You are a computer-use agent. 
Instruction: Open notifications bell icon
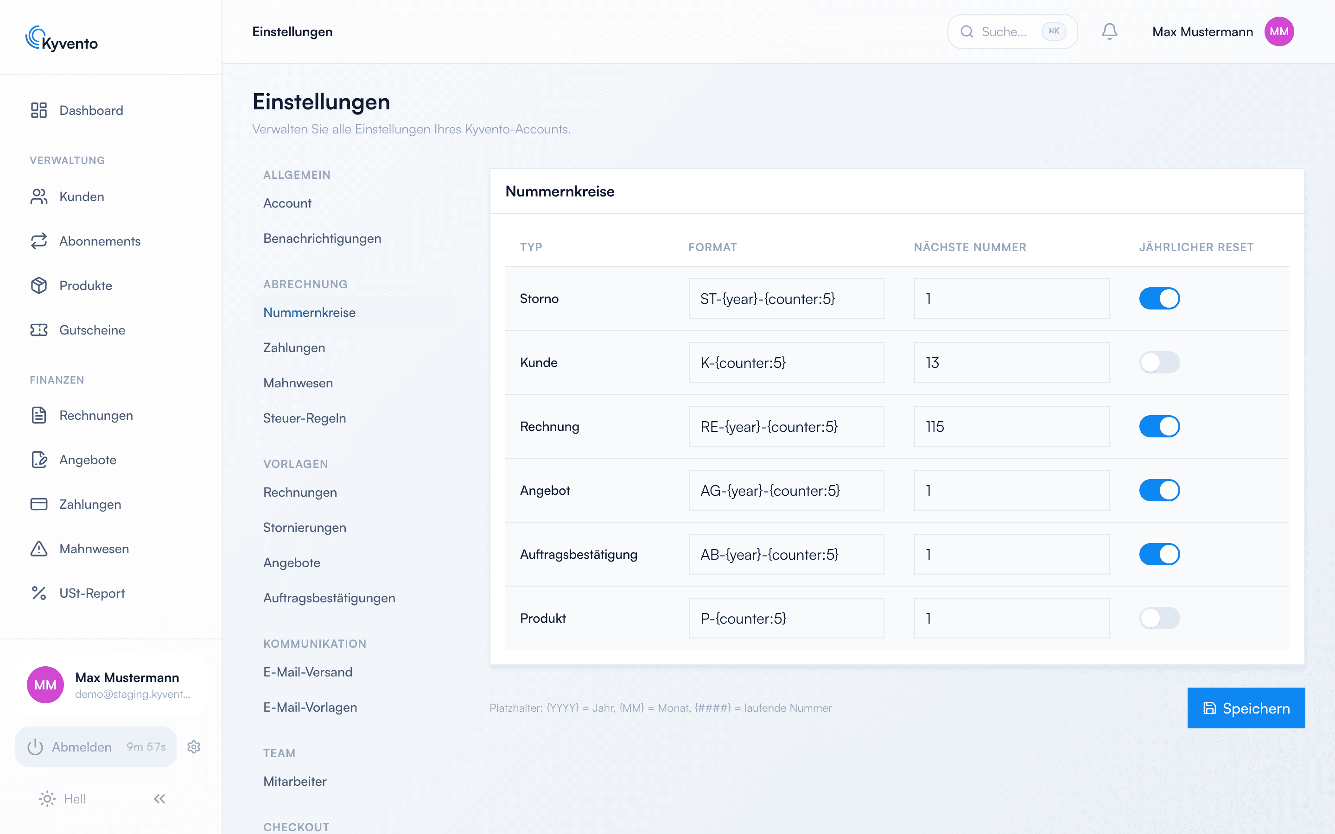(1109, 32)
